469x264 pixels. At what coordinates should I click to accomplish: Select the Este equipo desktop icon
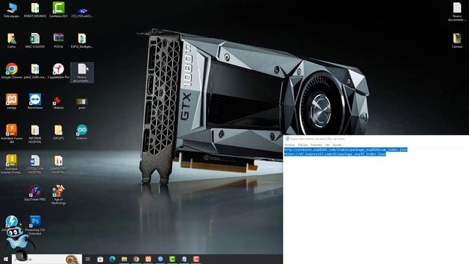point(12,10)
